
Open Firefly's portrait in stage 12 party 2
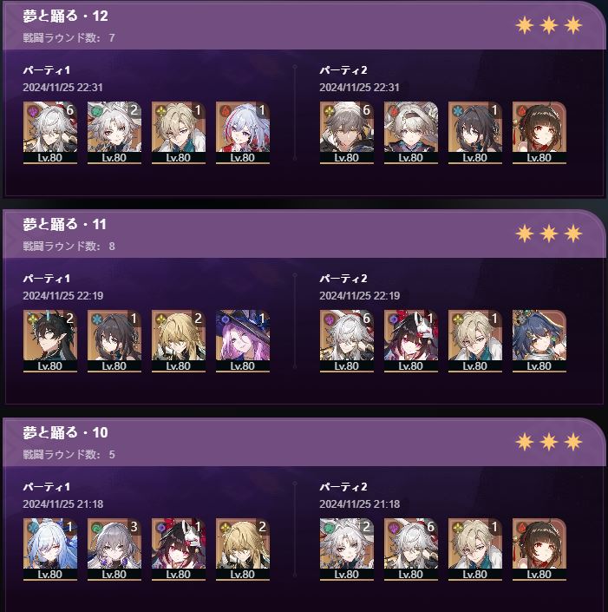(410, 133)
